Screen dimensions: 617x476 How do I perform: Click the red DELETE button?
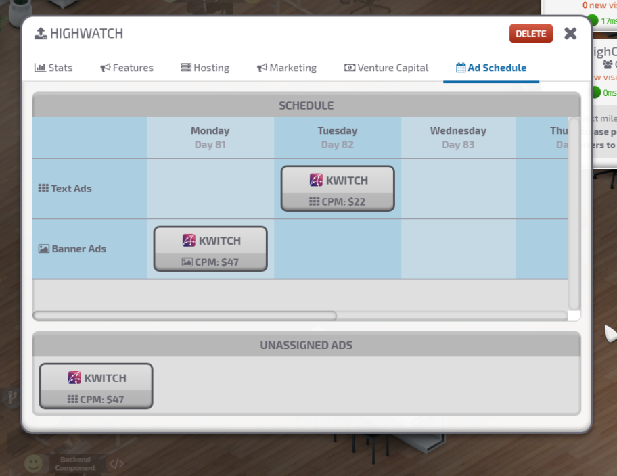(x=531, y=33)
